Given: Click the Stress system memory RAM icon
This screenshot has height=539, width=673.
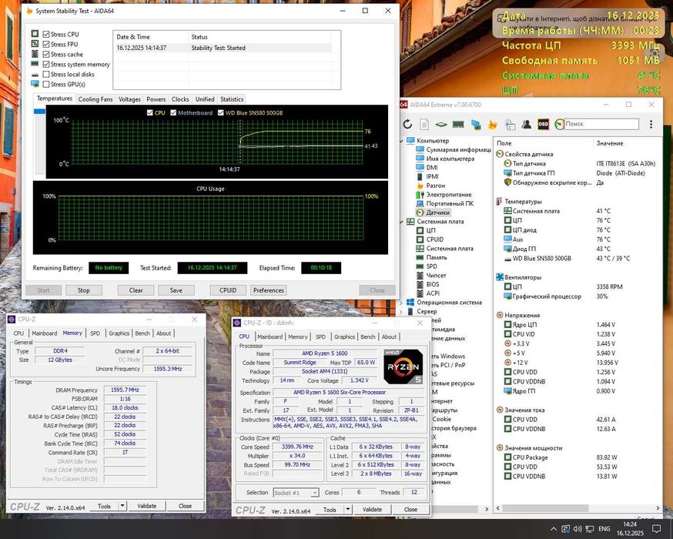Looking at the screenshot, I should tap(35, 64).
